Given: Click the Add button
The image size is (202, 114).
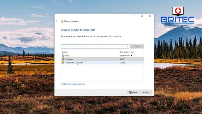Looking at the screenshot, I should pyautogui.click(x=137, y=47).
